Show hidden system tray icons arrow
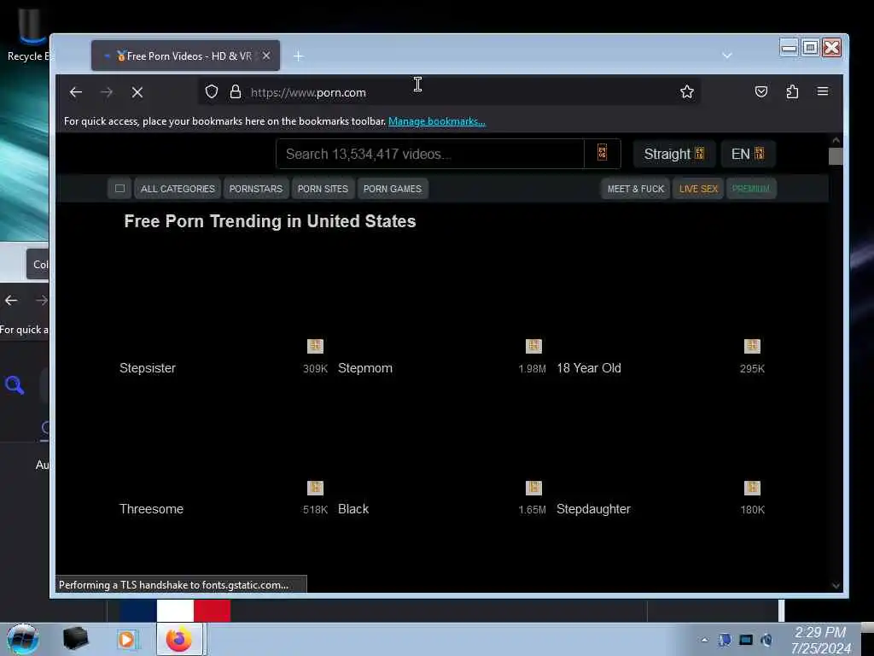The width and height of the screenshot is (874, 656). tap(704, 641)
